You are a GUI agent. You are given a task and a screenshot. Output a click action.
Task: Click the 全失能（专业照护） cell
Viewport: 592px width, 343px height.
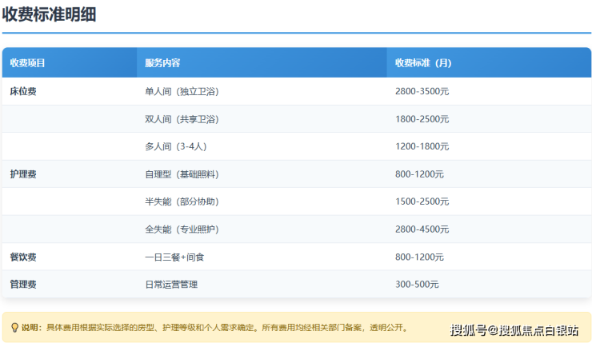pyautogui.click(x=182, y=229)
